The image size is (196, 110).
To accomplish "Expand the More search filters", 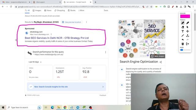I will 81,10.
